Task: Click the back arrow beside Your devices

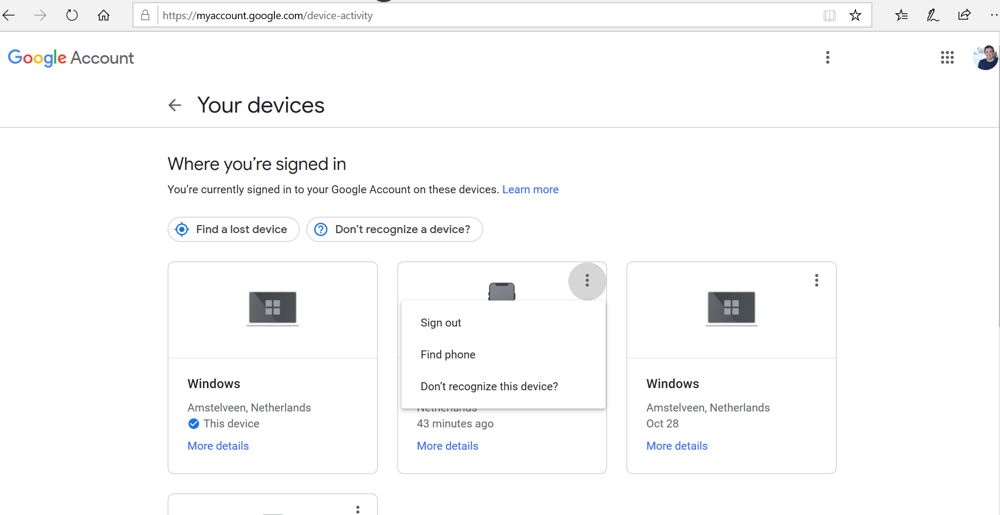Action: (x=175, y=105)
